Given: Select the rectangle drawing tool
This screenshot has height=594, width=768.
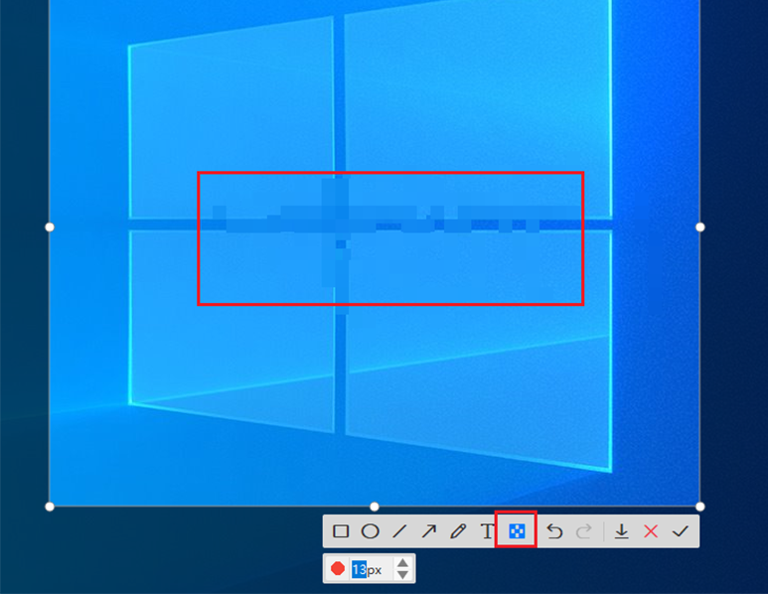Looking at the screenshot, I should tap(341, 531).
